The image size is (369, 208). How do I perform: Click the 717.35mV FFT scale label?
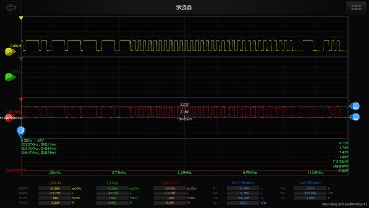[341, 161]
